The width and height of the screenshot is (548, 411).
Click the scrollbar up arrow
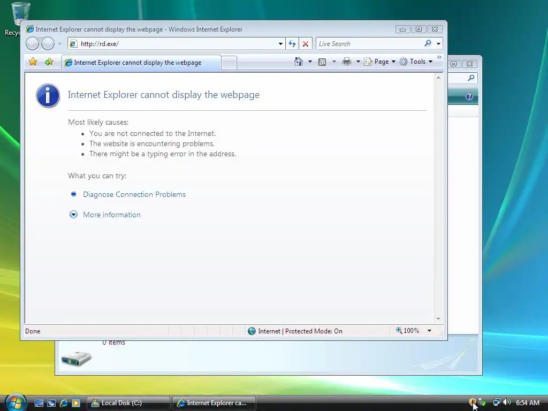click(x=438, y=78)
